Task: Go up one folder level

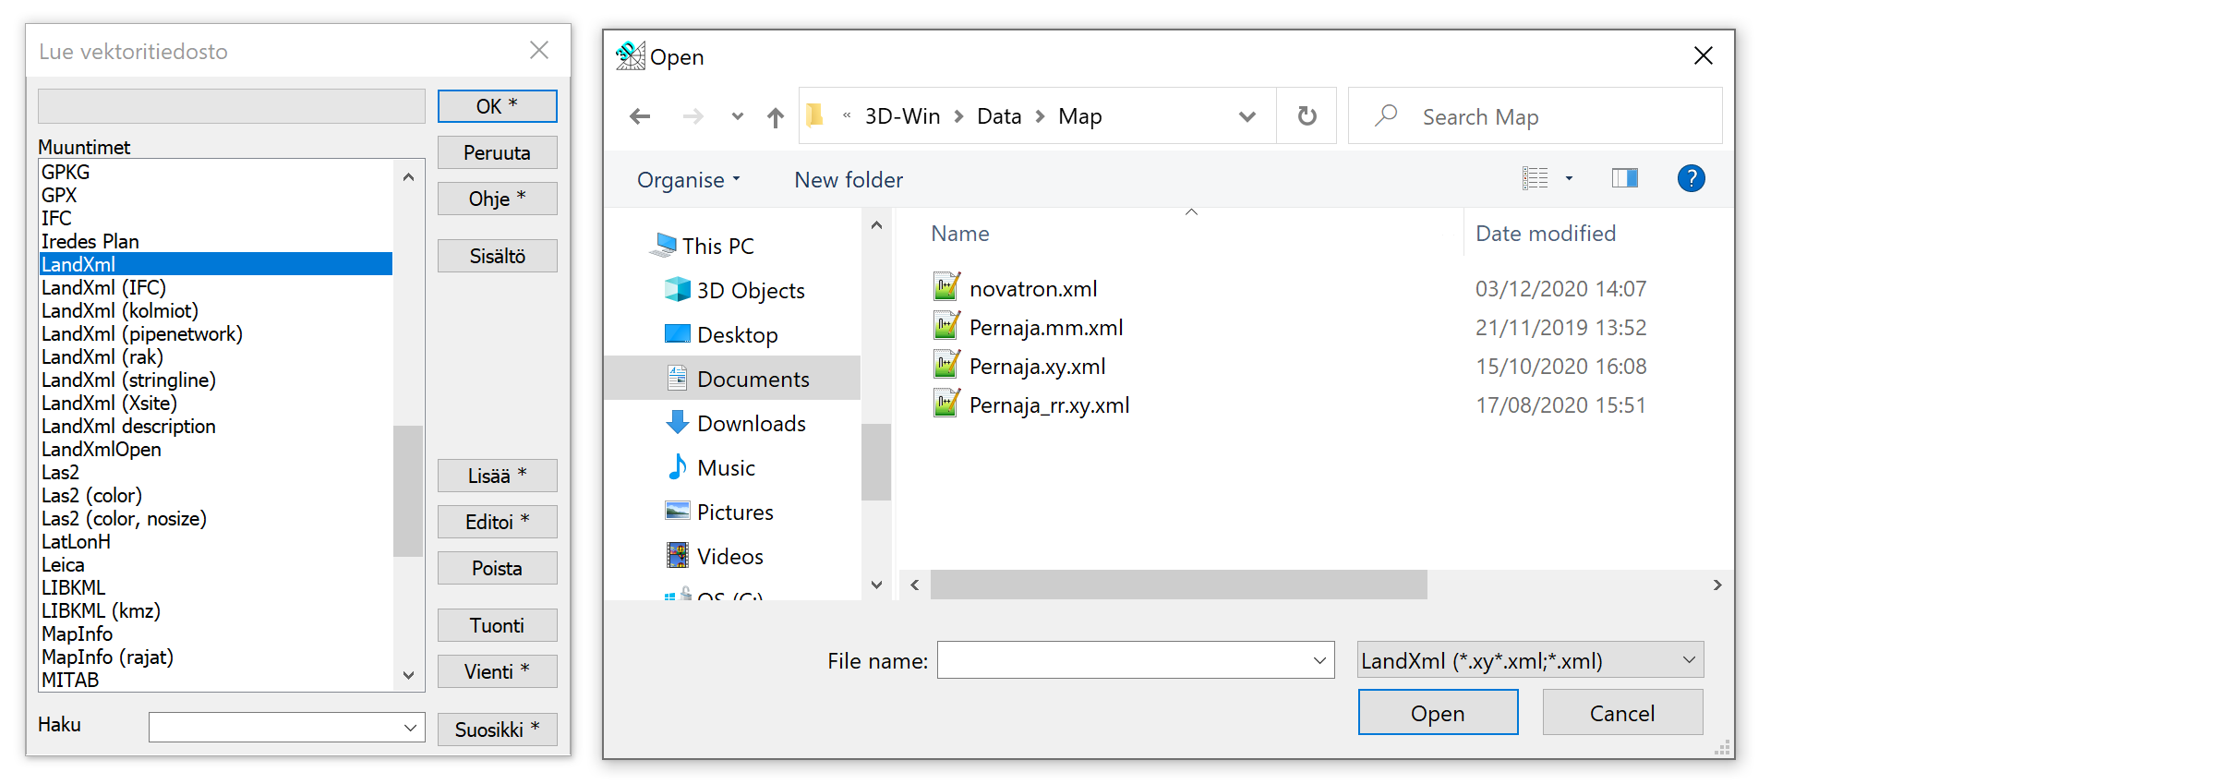Action: [775, 117]
